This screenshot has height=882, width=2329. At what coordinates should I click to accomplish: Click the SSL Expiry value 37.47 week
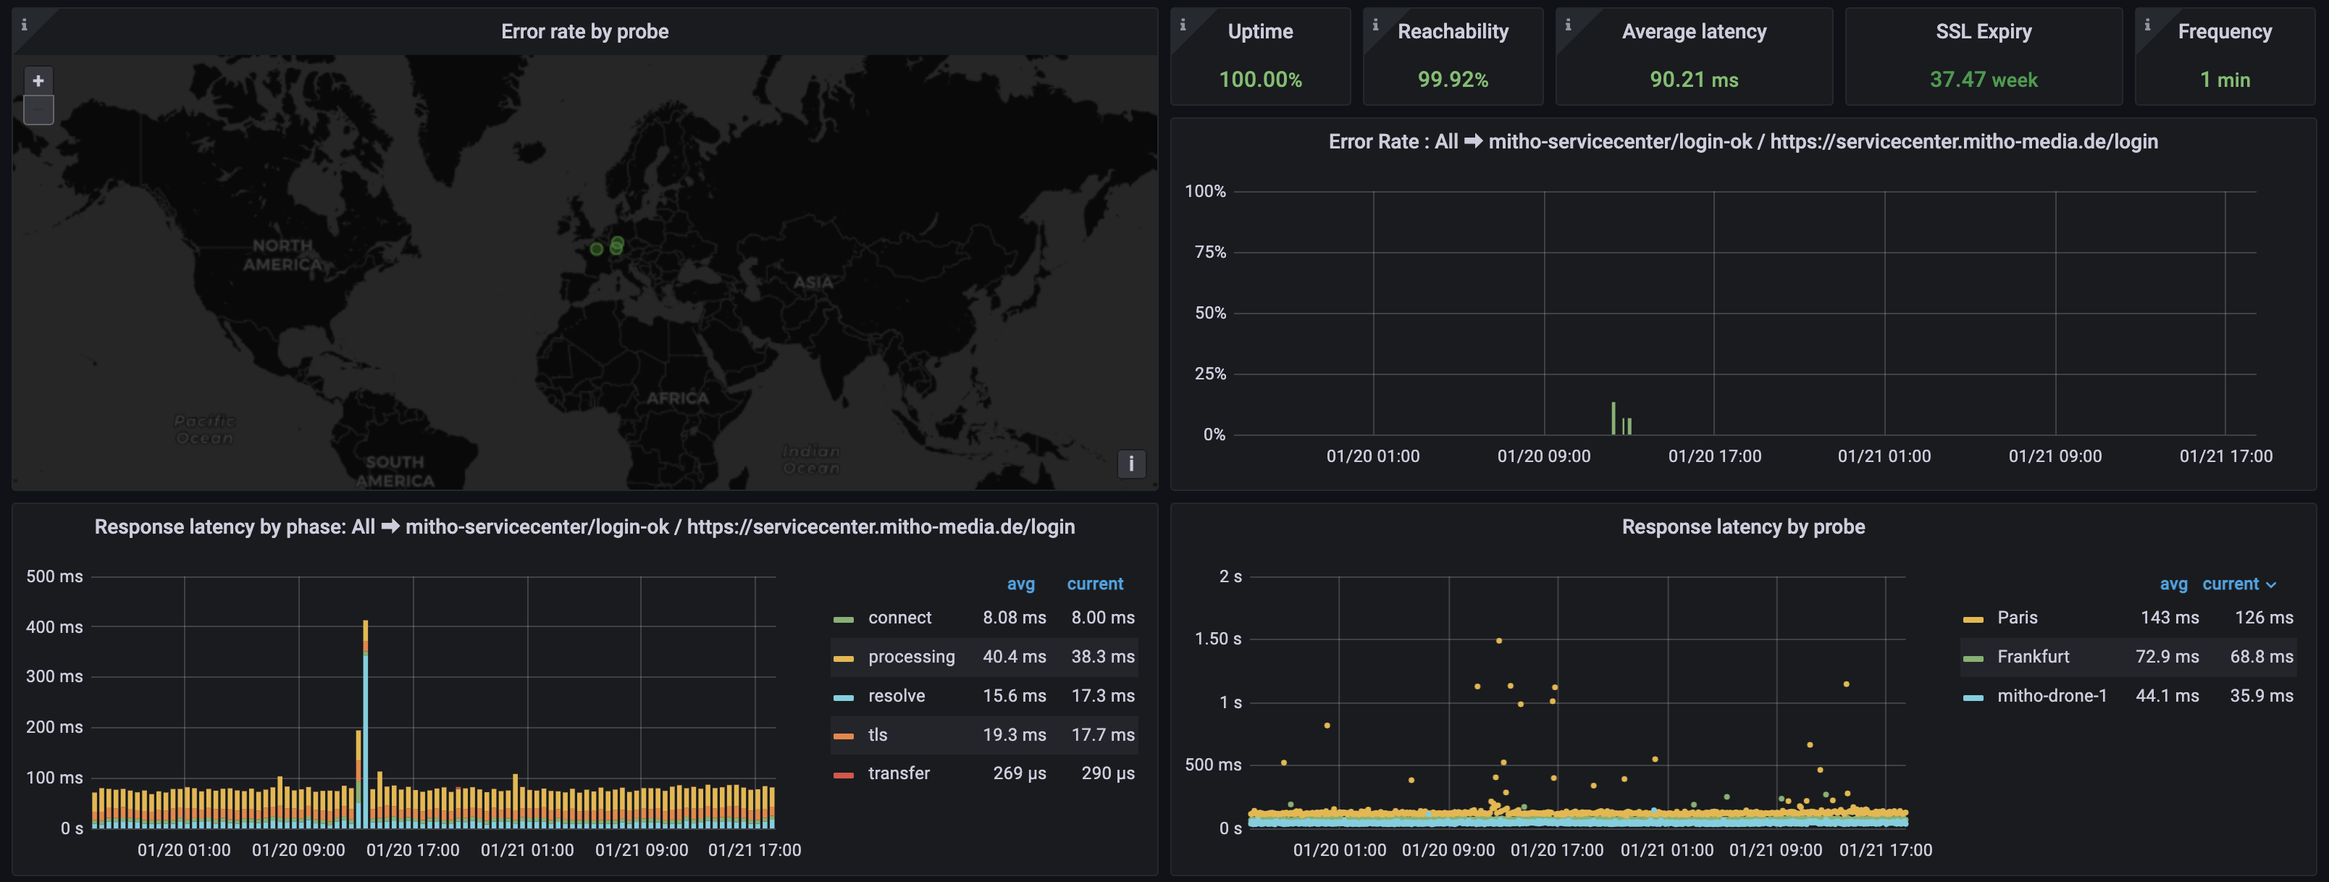click(x=1984, y=80)
